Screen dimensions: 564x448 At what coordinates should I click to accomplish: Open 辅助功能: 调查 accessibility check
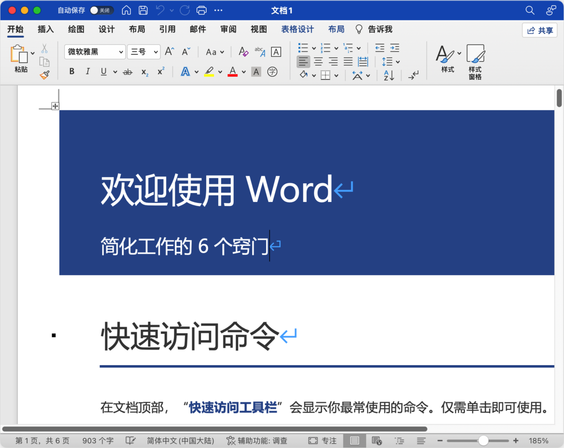[256, 440]
